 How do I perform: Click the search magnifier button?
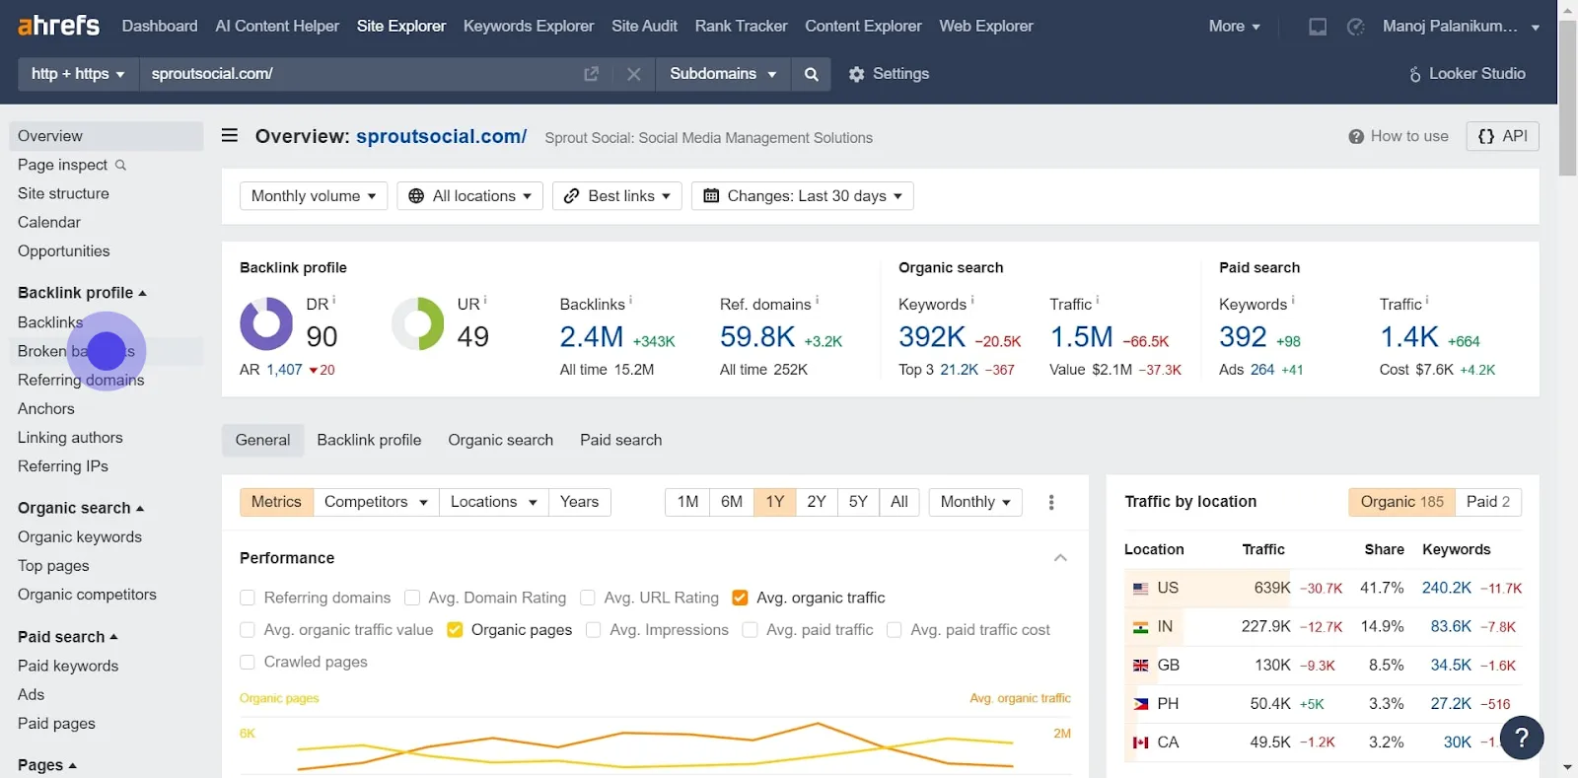(811, 74)
